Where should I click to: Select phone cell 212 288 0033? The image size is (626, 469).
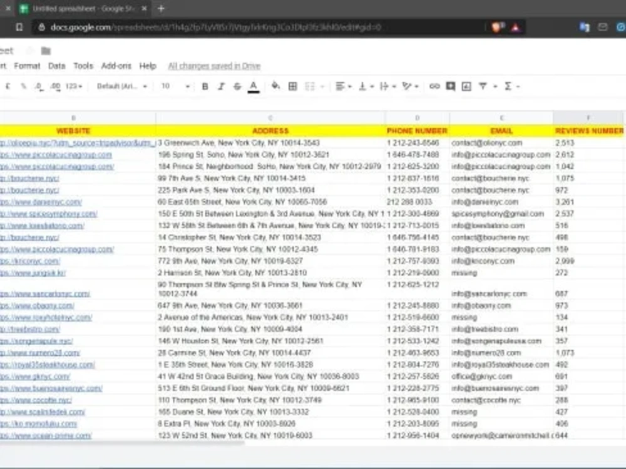[417, 202]
